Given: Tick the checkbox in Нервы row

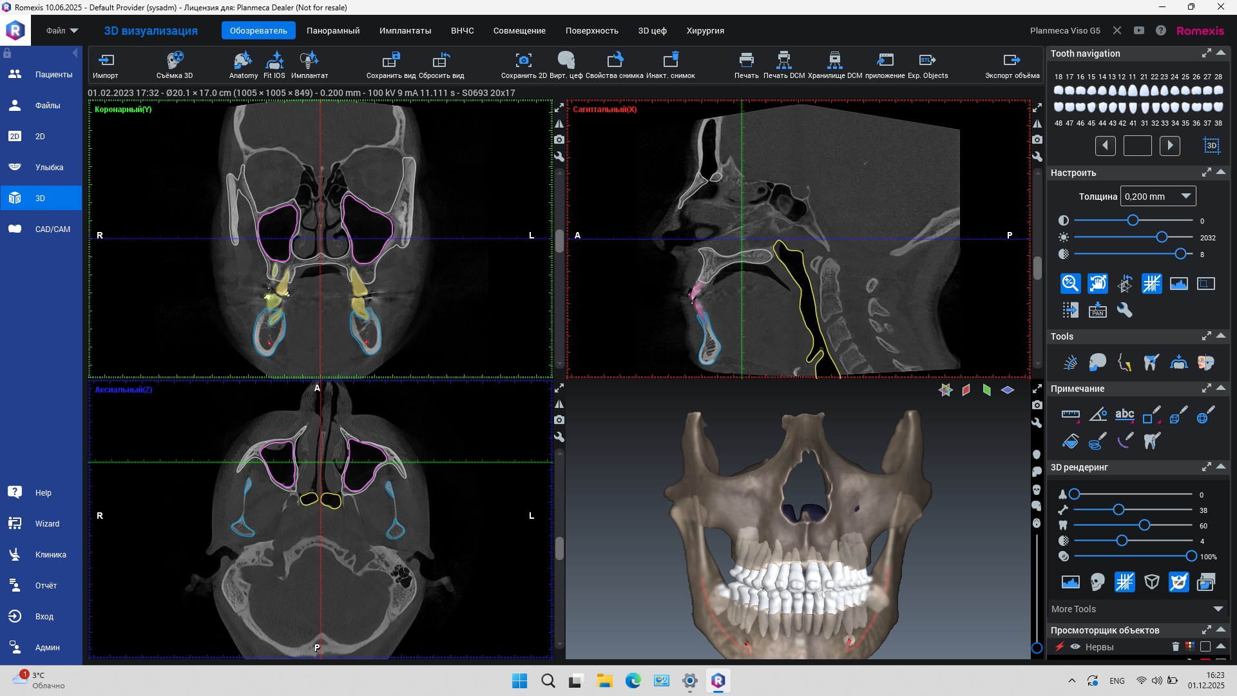Looking at the screenshot, I should [1205, 647].
